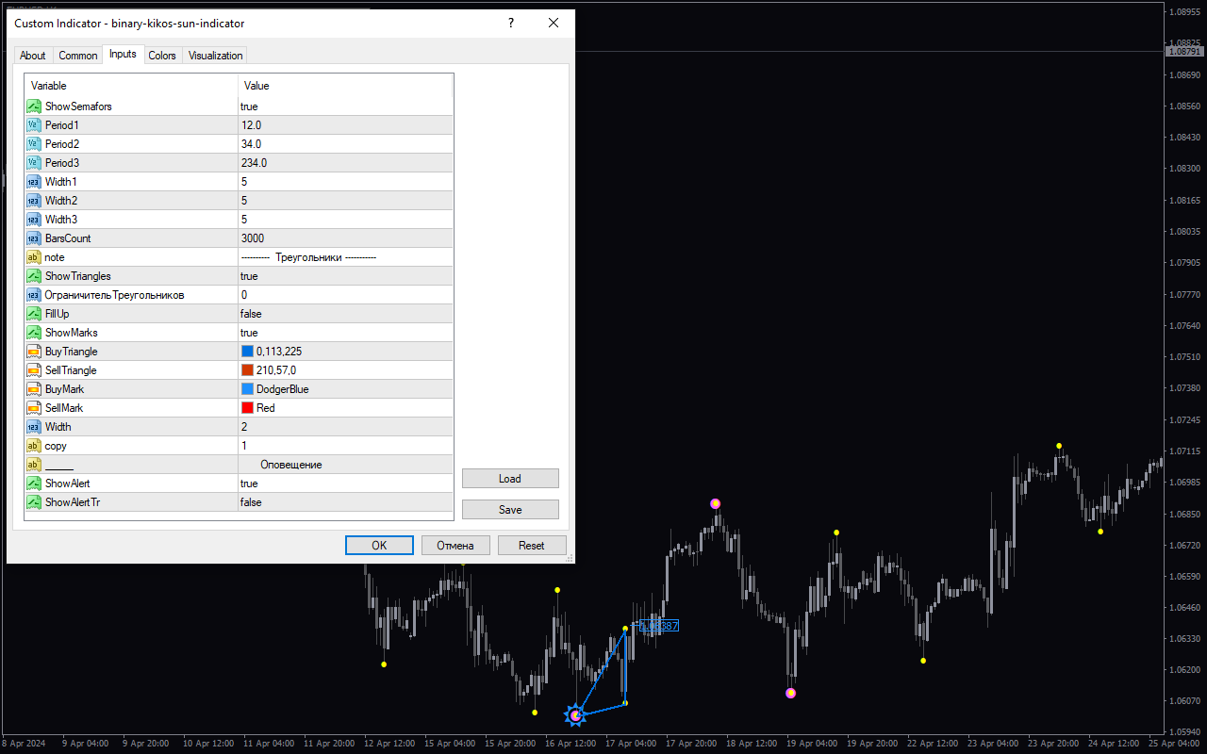The image size is (1207, 754).
Task: Save inputs with the Save button
Action: (x=510, y=510)
